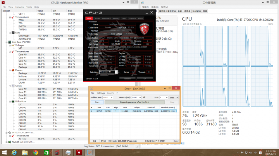This screenshot has height=156, width=279.
Task: Switch to the Memory tab in CPU-Z
Action: tap(116, 18)
